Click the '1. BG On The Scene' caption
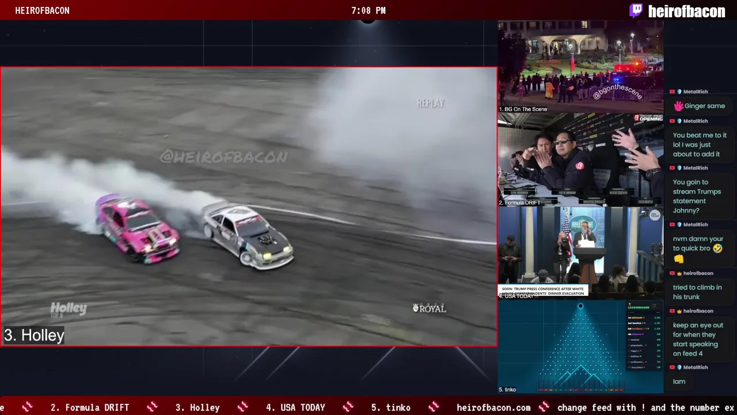Image resolution: width=737 pixels, height=415 pixels. click(x=523, y=109)
